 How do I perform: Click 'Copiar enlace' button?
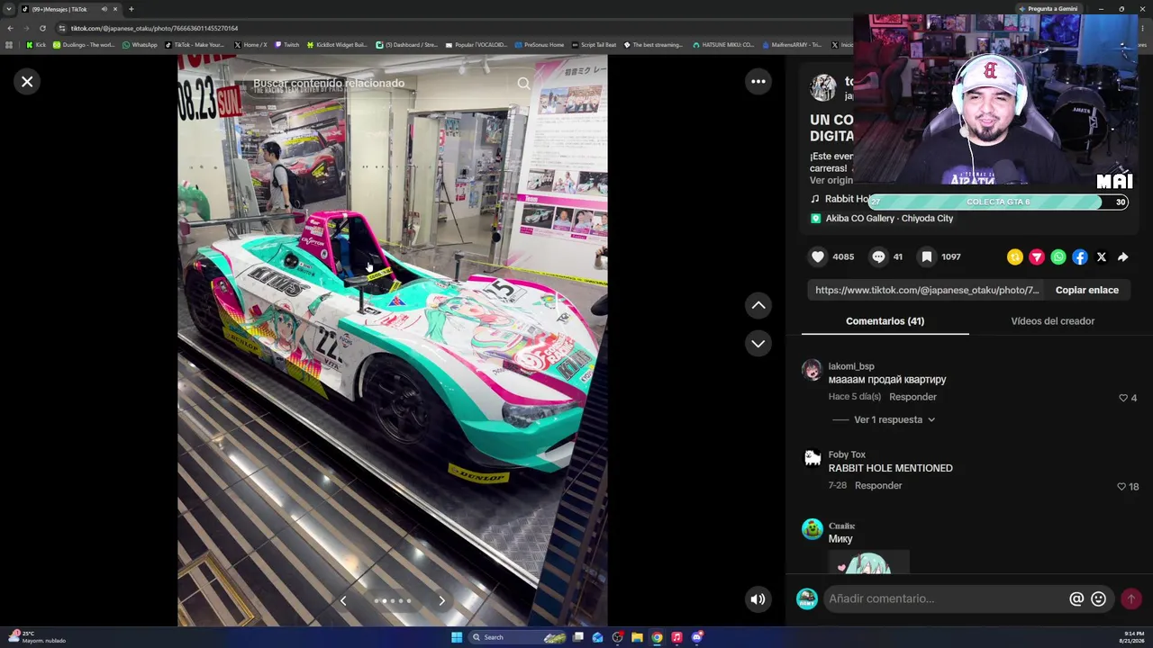click(1087, 290)
